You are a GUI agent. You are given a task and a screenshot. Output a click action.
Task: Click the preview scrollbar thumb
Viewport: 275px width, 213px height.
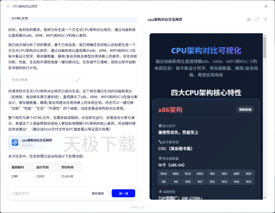(265, 48)
